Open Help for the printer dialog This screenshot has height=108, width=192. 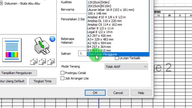pos(141,93)
